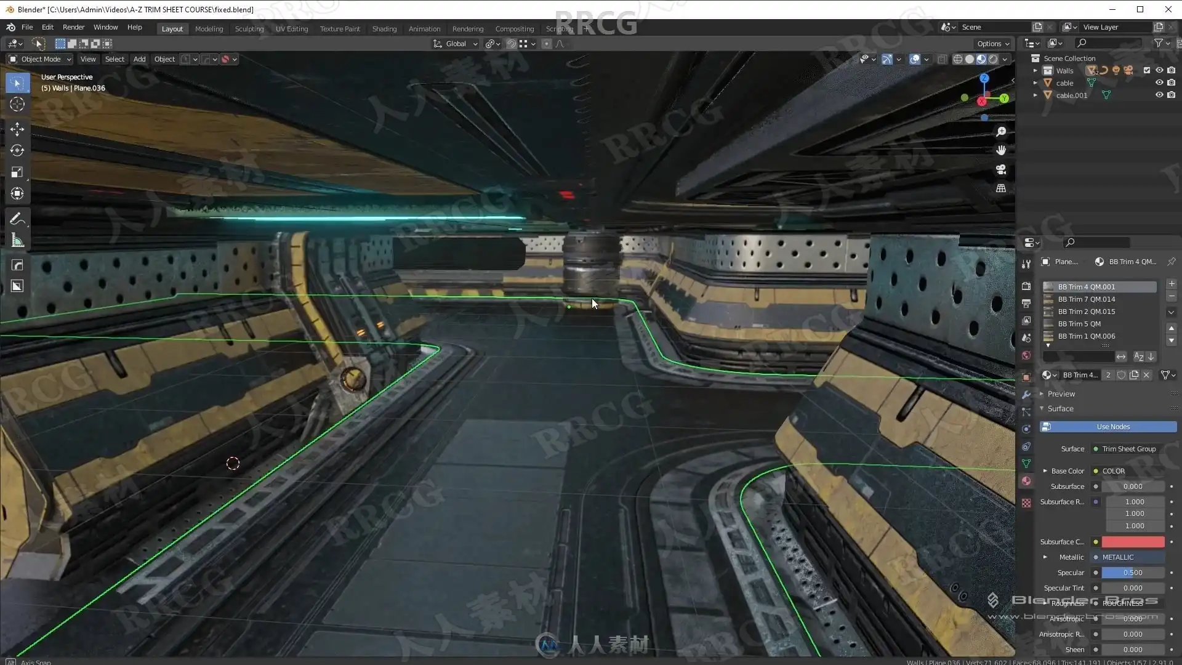Uncheck the Walls collection checkbox
Viewport: 1182px width, 665px height.
1146,70
